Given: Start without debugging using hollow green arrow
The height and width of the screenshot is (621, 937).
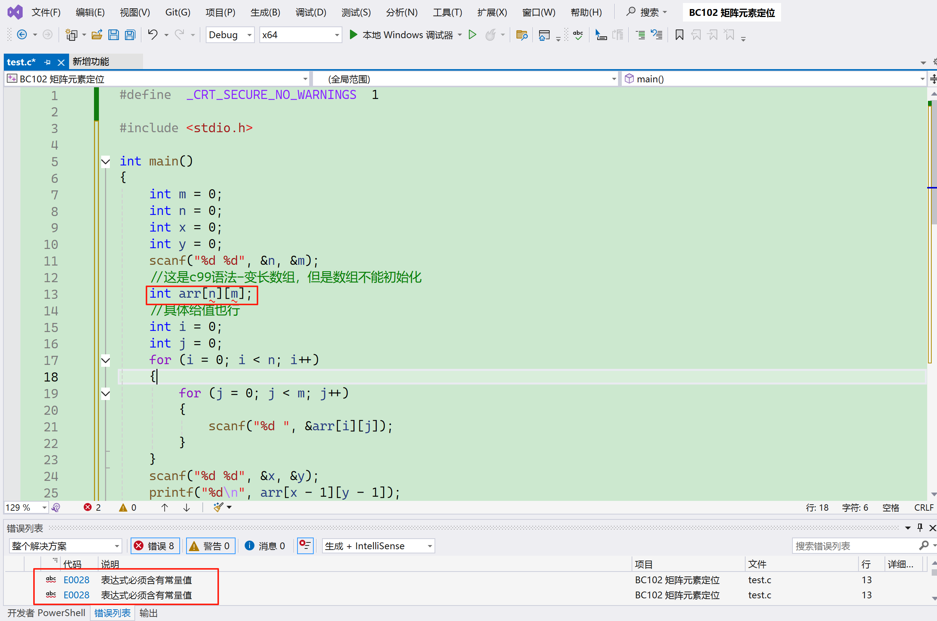Looking at the screenshot, I should pos(472,35).
